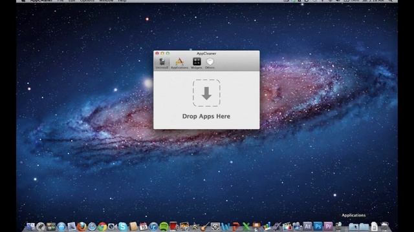
Task: Switch to the Widgets section in AppCleaner
Action: (x=197, y=63)
